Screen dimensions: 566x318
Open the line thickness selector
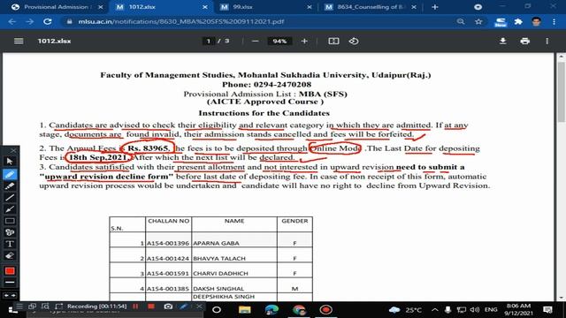pyautogui.click(x=10, y=283)
